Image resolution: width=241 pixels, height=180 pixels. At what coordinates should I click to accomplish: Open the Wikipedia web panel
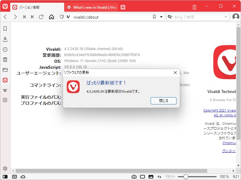[x=5, y=90]
